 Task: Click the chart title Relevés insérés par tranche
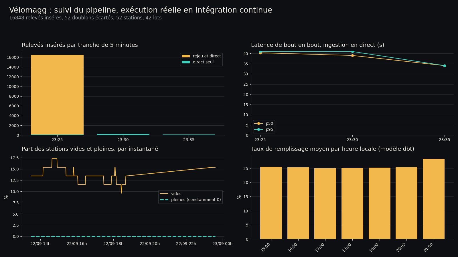point(80,45)
